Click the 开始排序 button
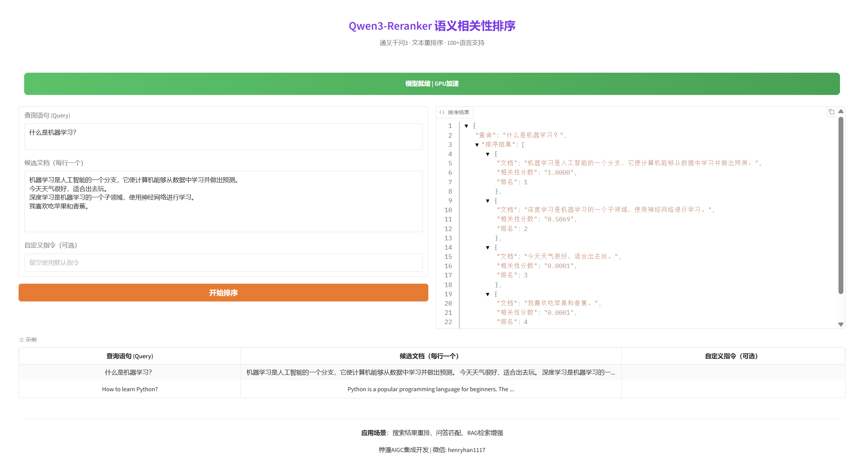This screenshot has width=863, height=465. (x=223, y=293)
